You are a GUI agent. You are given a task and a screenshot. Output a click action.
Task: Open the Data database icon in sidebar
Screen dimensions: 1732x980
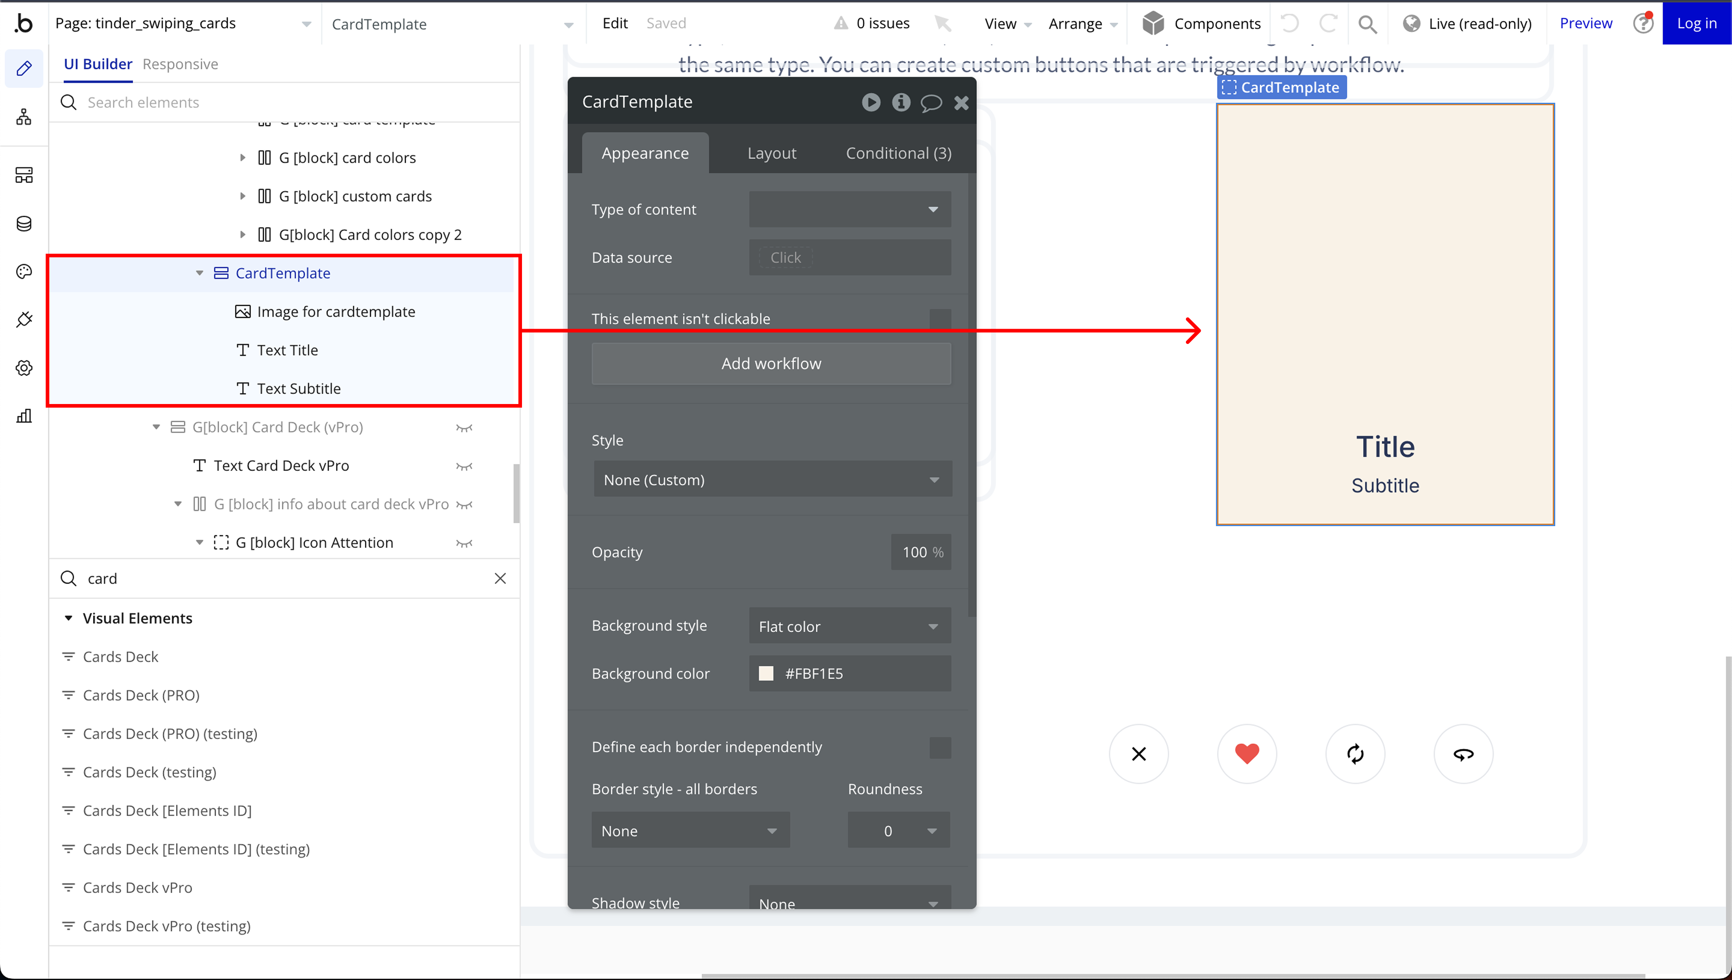(24, 224)
